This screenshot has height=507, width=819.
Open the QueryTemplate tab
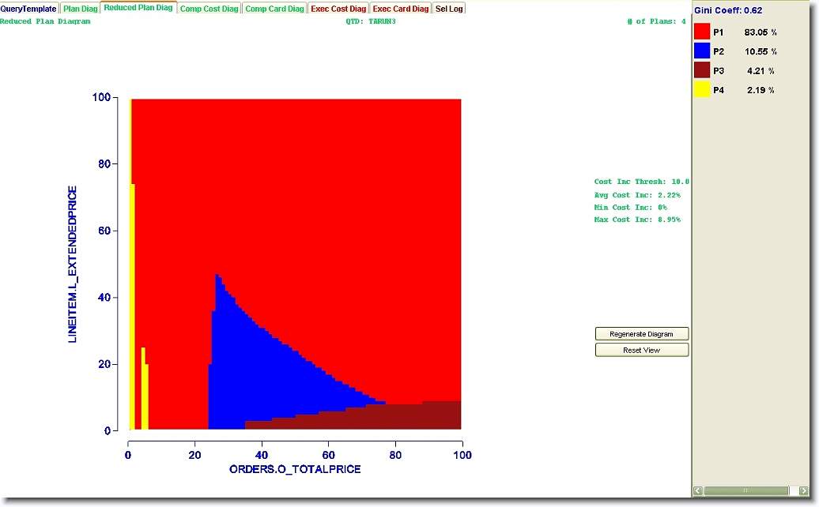pos(29,9)
